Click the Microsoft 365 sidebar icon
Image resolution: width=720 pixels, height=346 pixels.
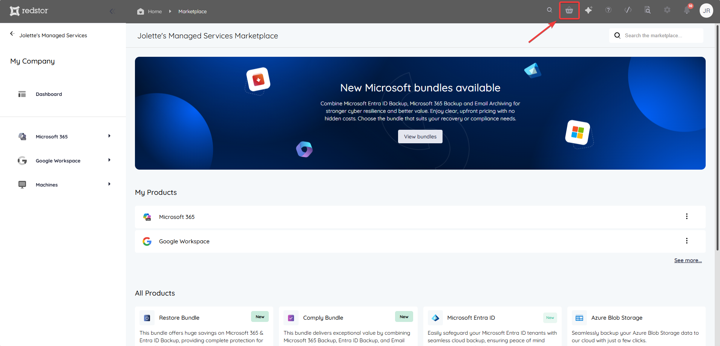(x=22, y=137)
